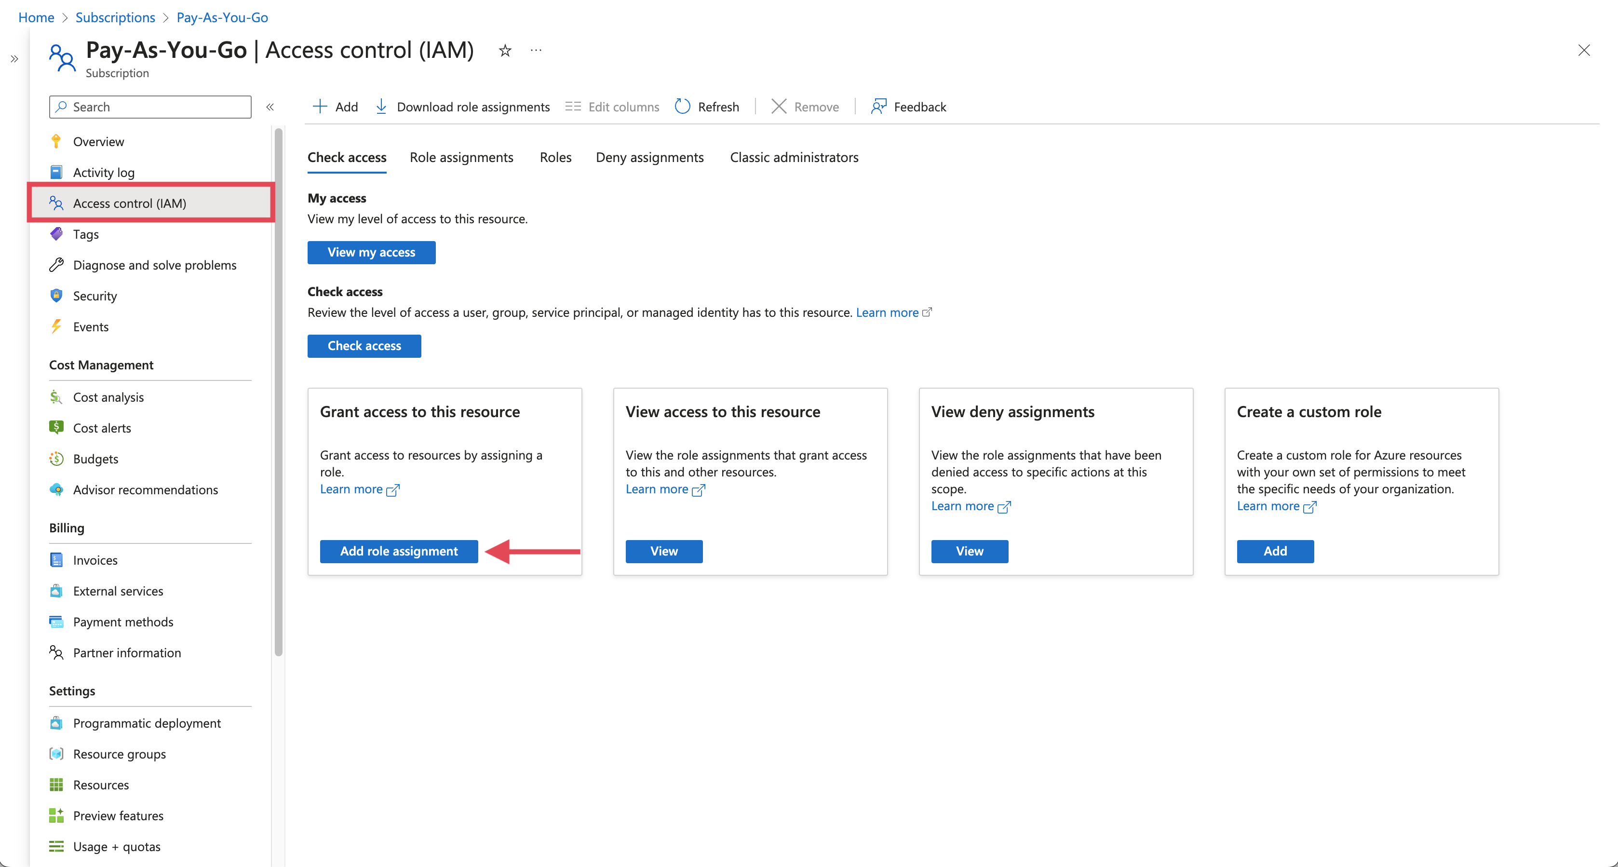Click Add role assignment button

pos(399,551)
